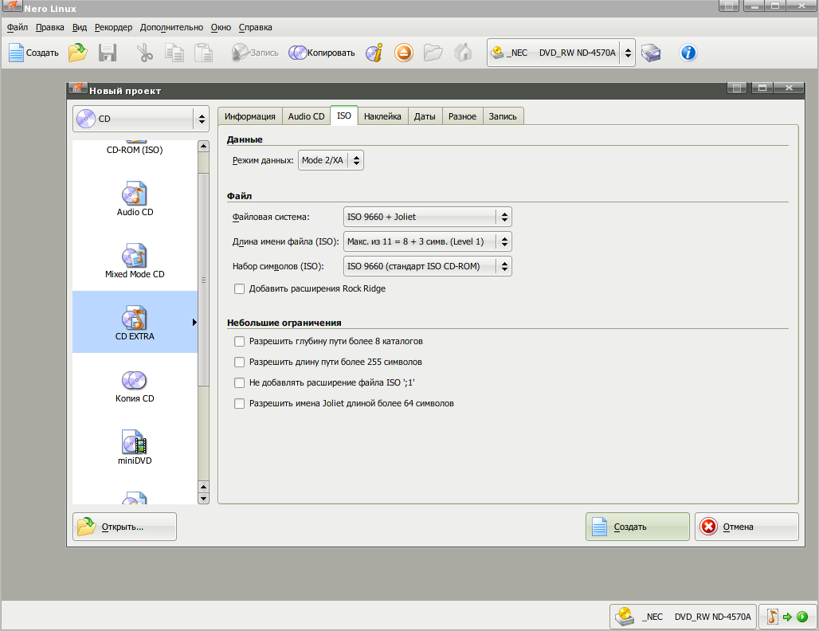Click the copy documents toolbar icon
The width and height of the screenshot is (819, 631).
[174, 53]
